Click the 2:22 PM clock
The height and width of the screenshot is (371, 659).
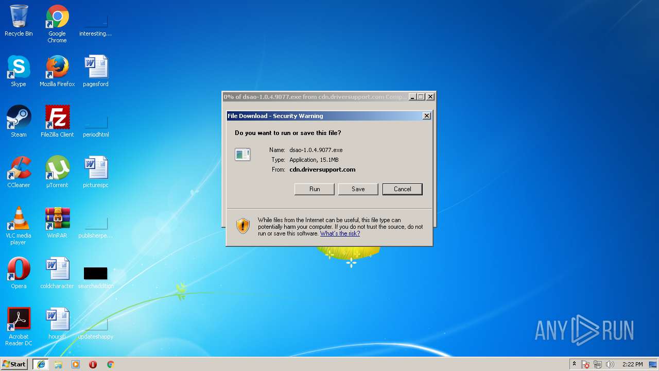[x=632, y=364]
